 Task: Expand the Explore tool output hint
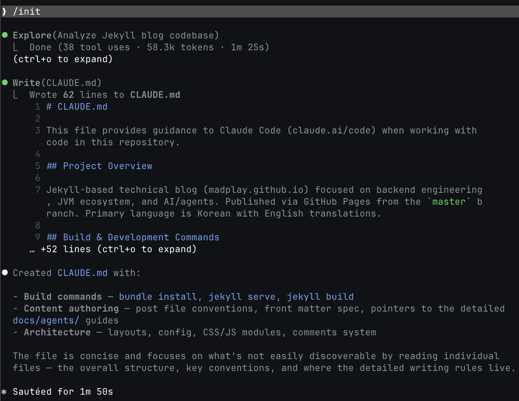(63, 59)
